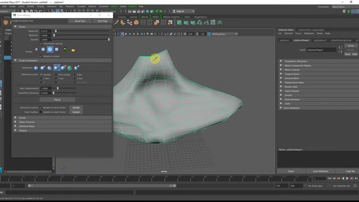The image size is (359, 202).
Task: Click the play forward button on timeline
Action: click(347, 178)
